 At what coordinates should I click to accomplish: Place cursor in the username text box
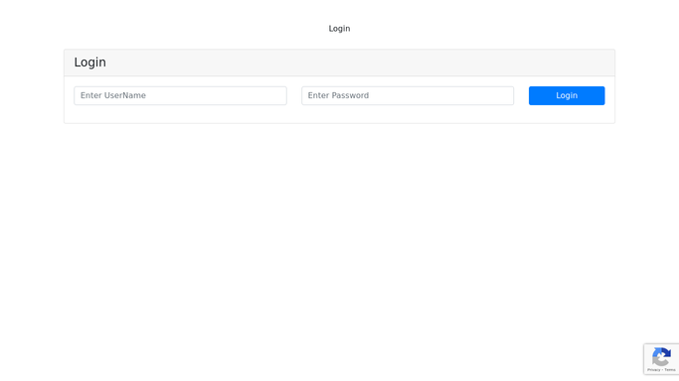(180, 95)
